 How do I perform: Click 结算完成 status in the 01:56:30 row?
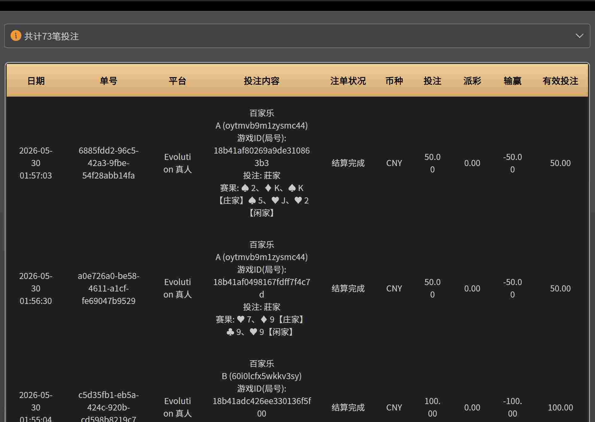click(x=348, y=288)
